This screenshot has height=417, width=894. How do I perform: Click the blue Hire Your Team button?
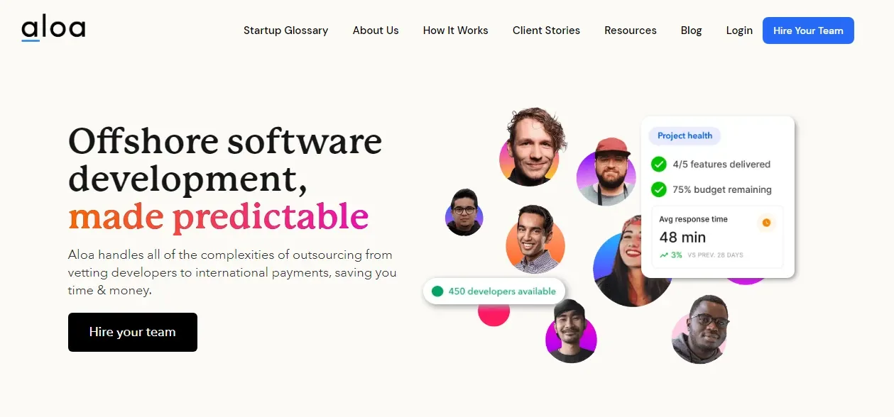point(808,30)
